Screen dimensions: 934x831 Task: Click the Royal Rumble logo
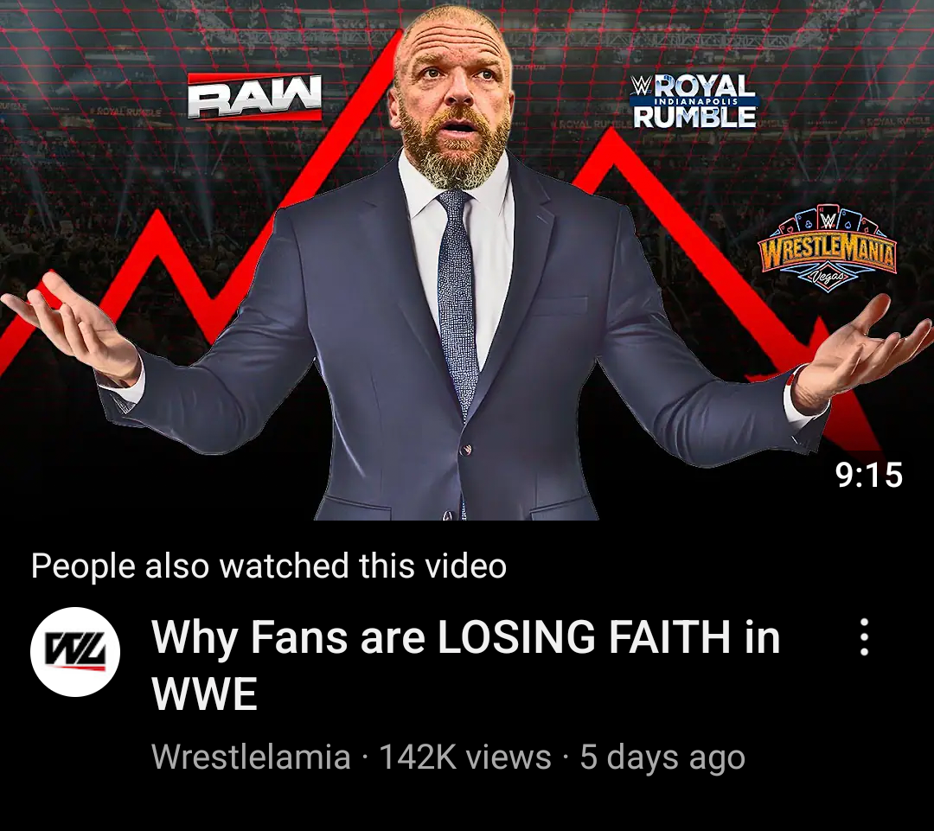pos(694,101)
